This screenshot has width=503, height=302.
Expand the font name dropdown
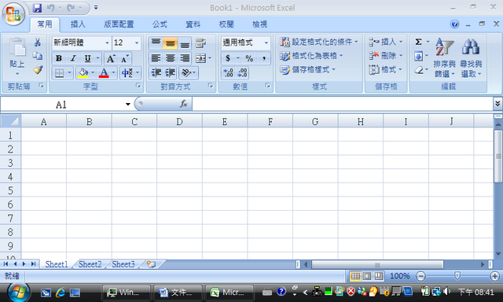pos(107,42)
